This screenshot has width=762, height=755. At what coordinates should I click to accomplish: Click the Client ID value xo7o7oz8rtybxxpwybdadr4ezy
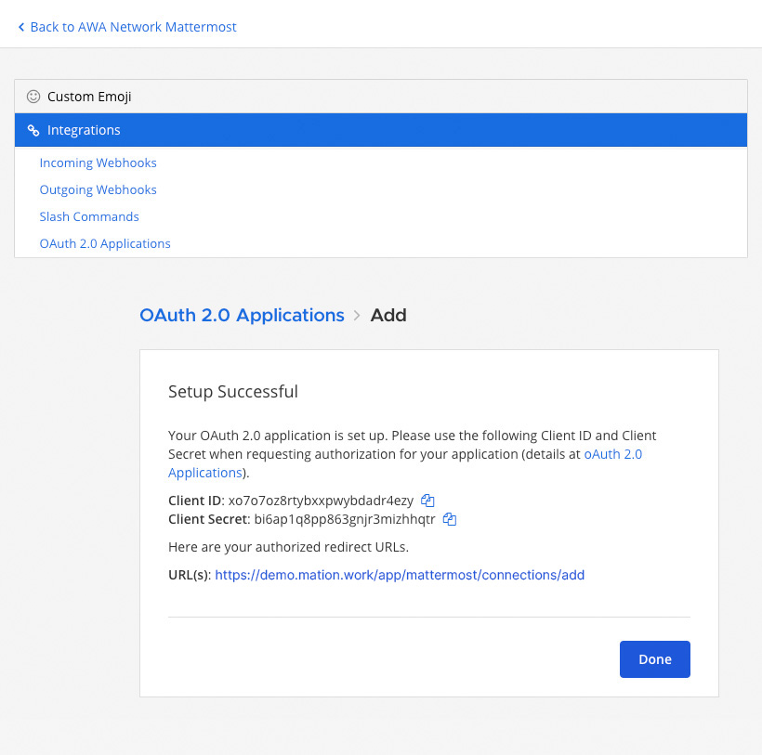point(321,501)
